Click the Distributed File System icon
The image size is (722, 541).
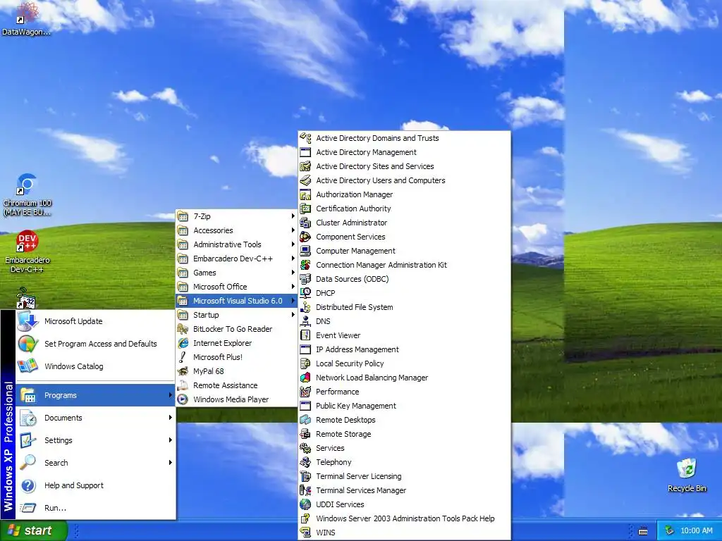point(305,307)
